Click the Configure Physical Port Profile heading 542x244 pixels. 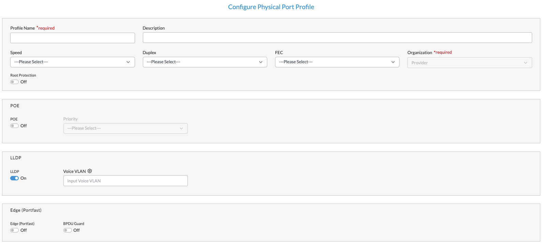(x=271, y=7)
